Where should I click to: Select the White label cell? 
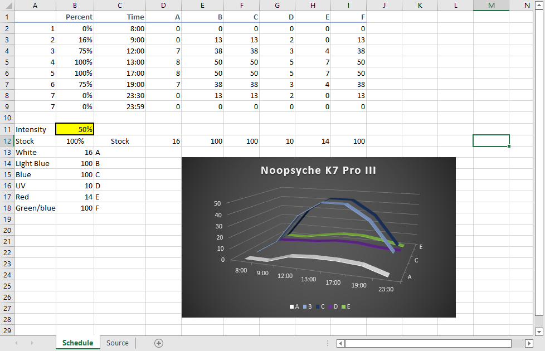(35, 152)
